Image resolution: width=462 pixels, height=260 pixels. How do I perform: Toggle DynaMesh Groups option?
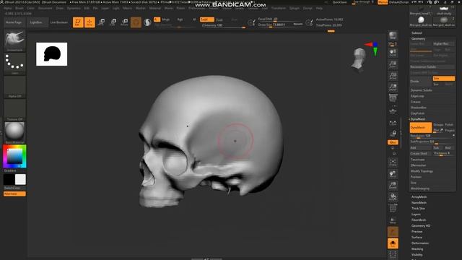(x=438, y=125)
